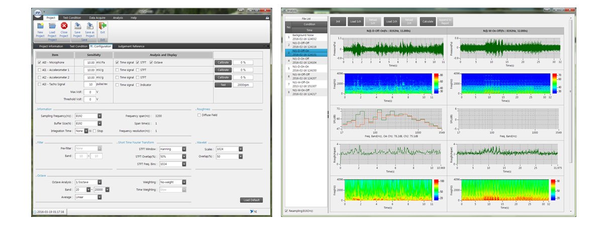Click the Save as Project icon
603x229 pixels.
pos(90,26)
